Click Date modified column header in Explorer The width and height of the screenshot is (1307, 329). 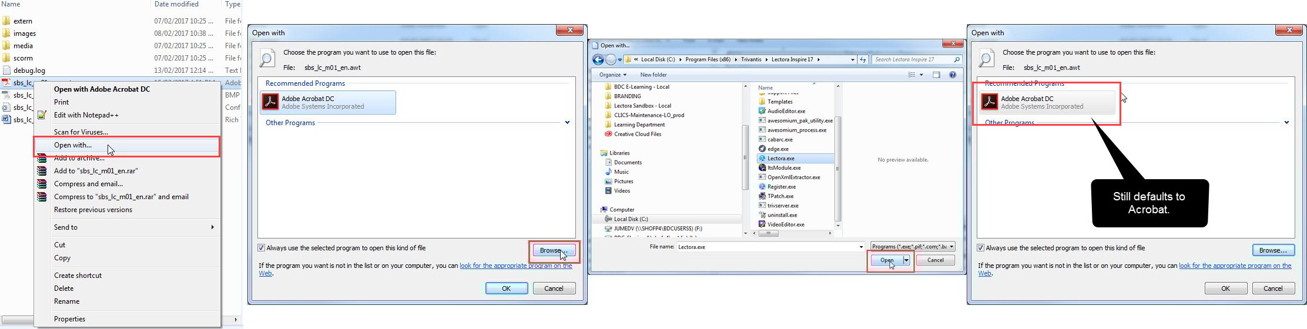pyautogui.click(x=176, y=4)
